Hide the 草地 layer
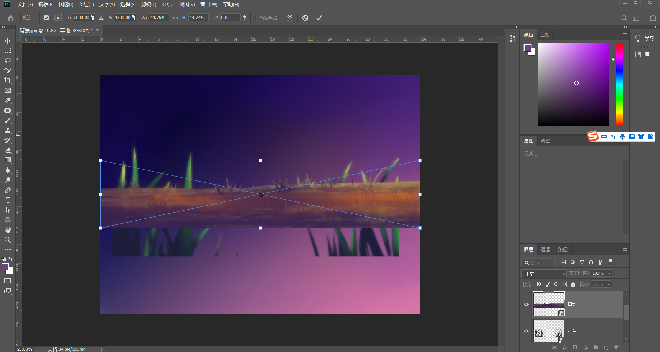This screenshot has width=660, height=352. pos(526,305)
